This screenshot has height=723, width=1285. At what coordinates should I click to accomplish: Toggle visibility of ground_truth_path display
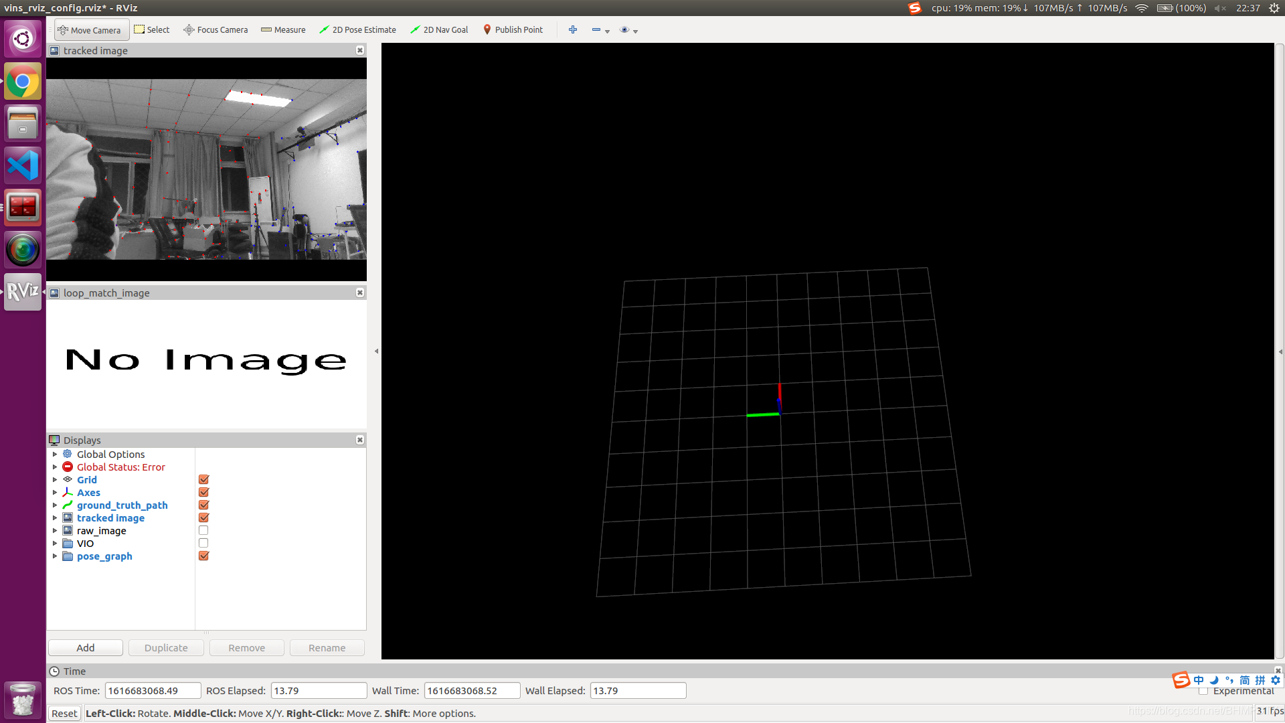(203, 505)
